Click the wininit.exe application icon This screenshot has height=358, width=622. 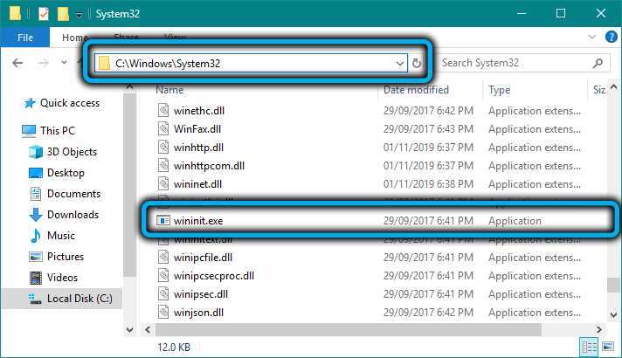163,220
